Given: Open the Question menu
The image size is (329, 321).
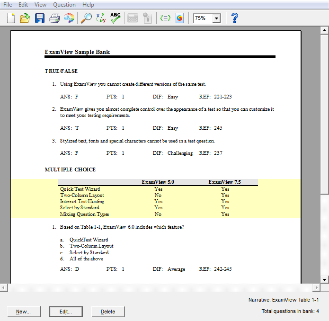Looking at the screenshot, I should [x=64, y=5].
